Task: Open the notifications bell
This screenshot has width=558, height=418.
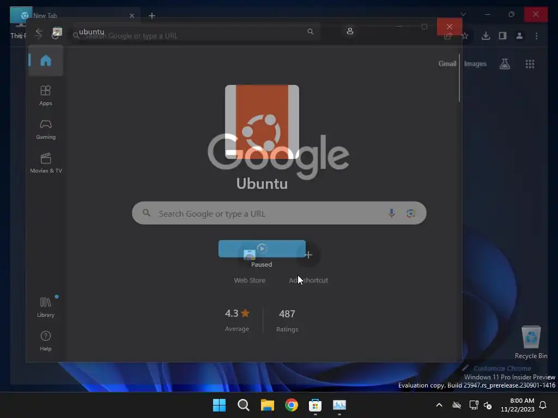Action: coord(543,405)
